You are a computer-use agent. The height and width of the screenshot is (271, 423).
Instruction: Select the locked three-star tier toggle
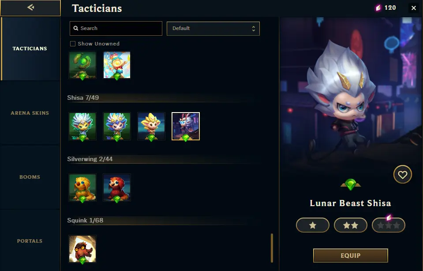pos(389,225)
